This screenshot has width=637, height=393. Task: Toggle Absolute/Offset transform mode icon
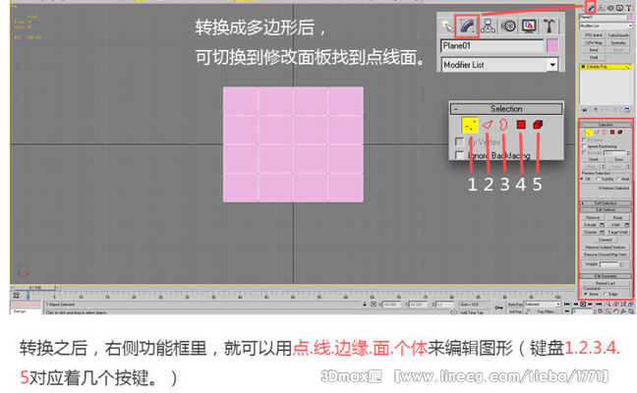(x=374, y=305)
